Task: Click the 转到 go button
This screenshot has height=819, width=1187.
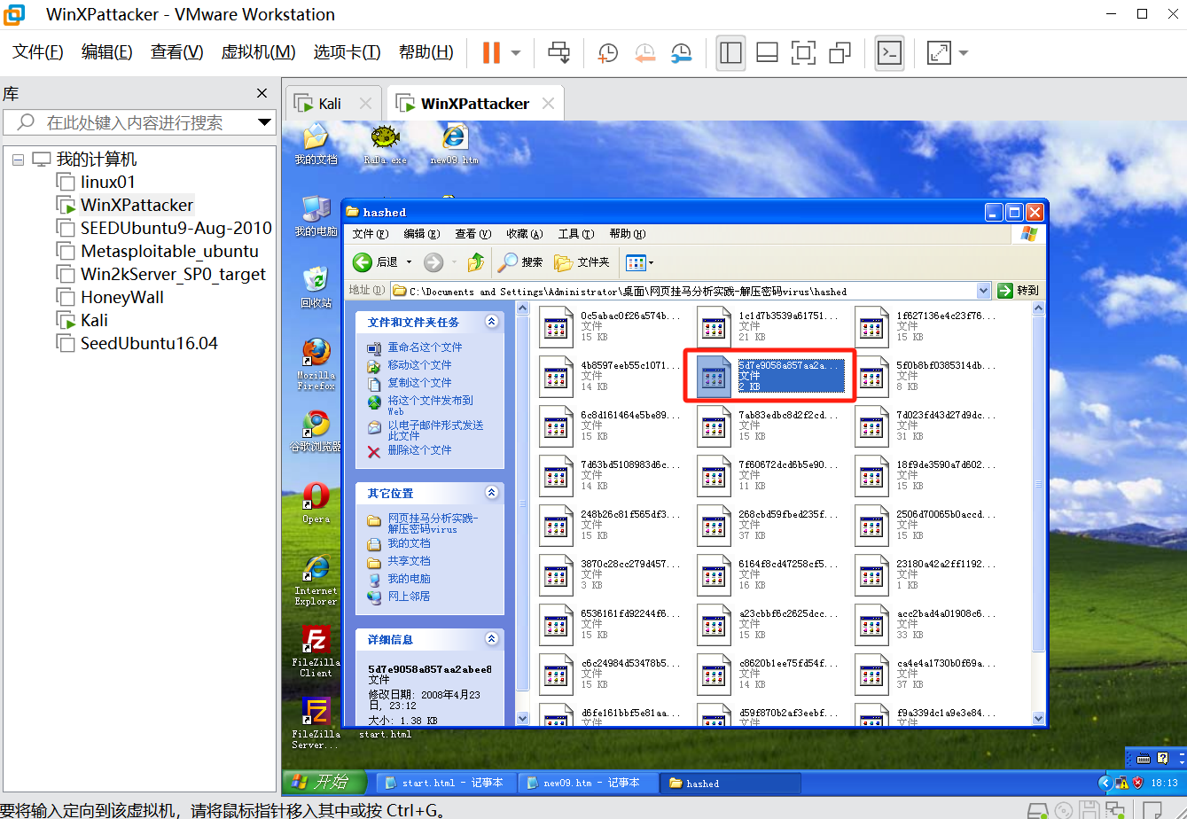Action: tap(1018, 291)
